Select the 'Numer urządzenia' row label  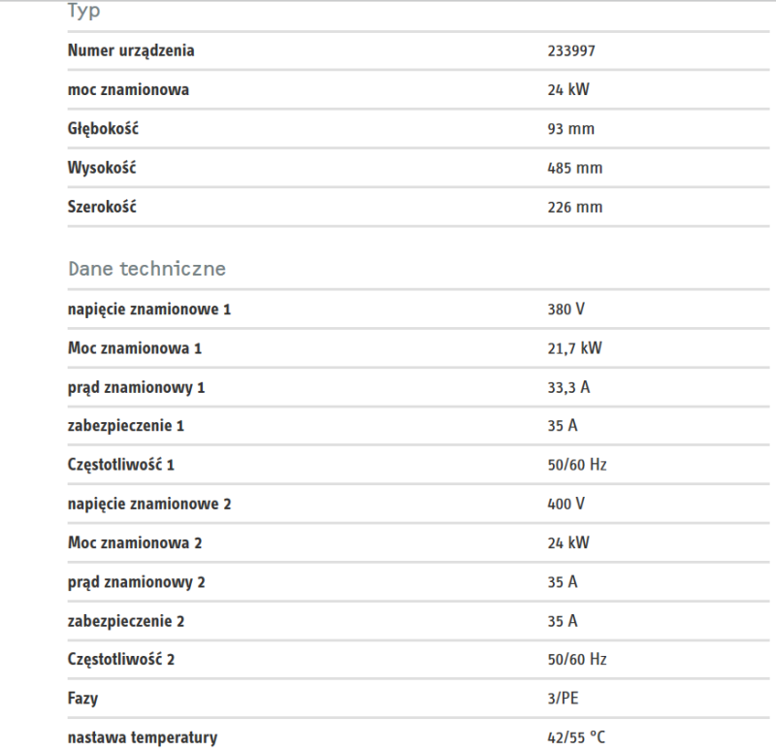click(x=131, y=50)
